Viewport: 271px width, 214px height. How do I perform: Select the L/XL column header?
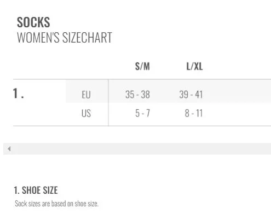click(x=194, y=67)
